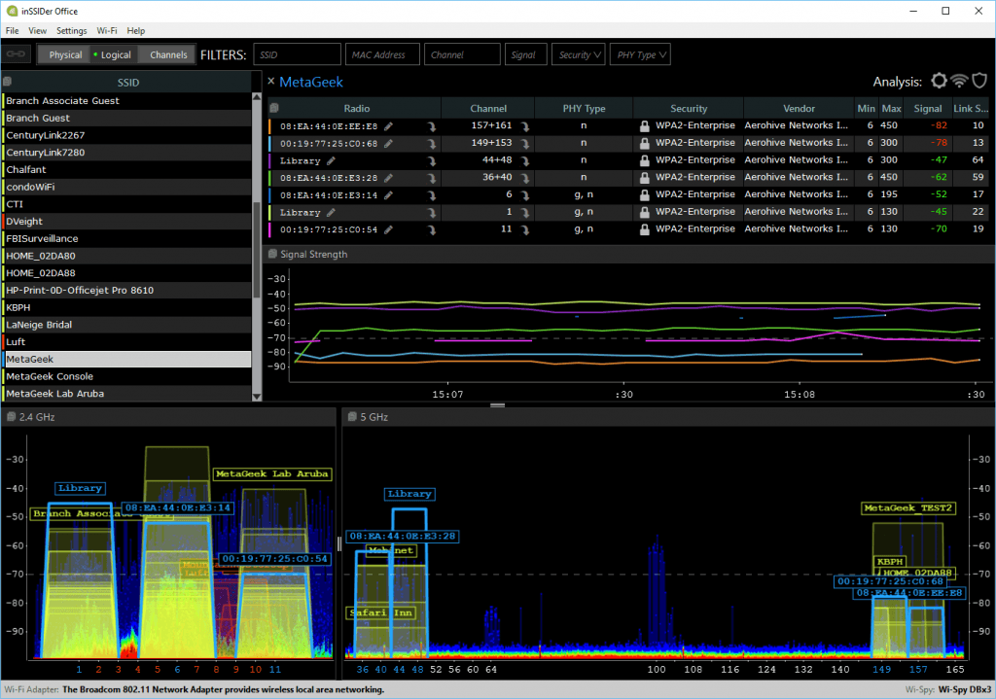Open the PHY Type filter dropdown
Viewport: 996px width, 699px height.
641,55
